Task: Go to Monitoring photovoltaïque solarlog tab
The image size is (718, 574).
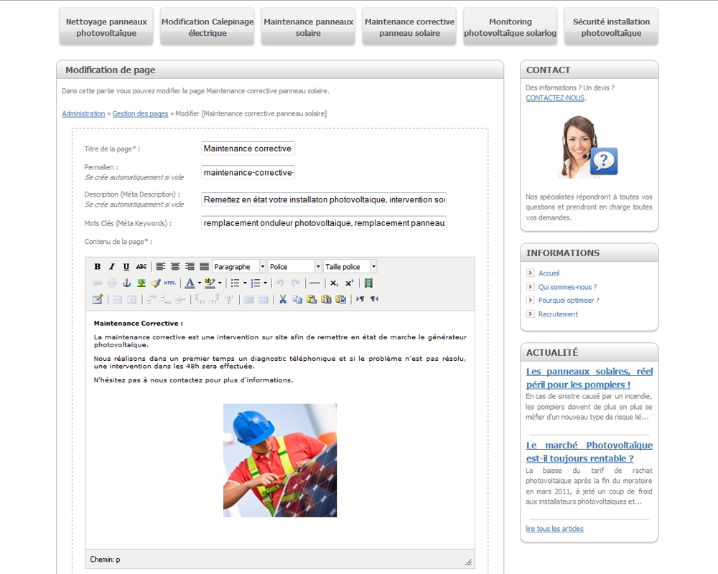Action: click(x=510, y=27)
